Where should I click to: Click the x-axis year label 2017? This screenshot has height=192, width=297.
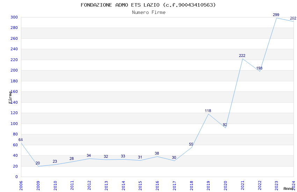coord(174,185)
